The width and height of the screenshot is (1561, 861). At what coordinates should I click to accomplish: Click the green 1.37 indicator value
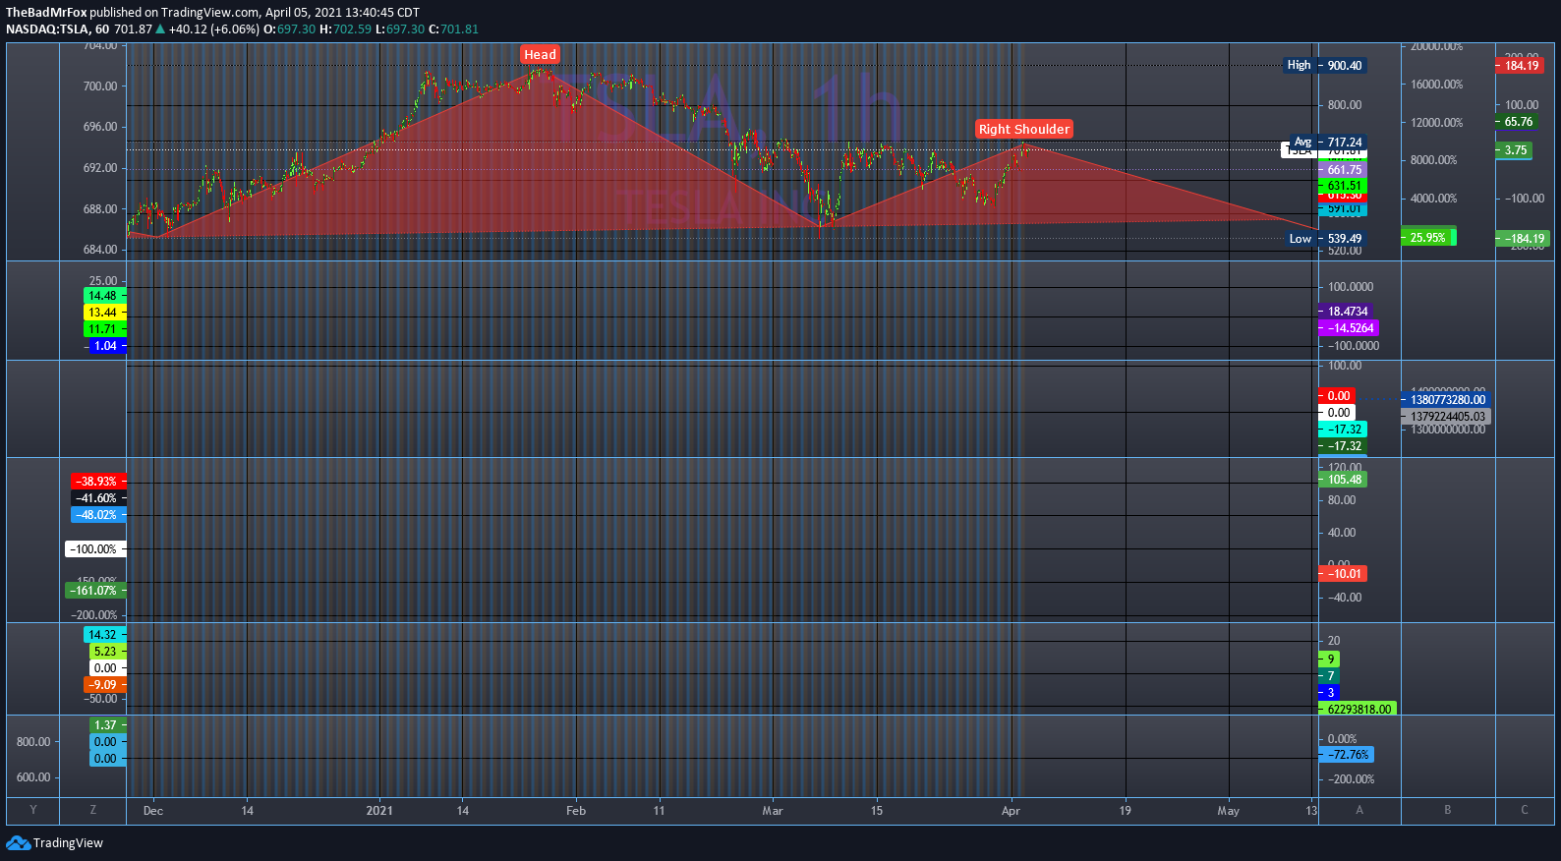[x=108, y=725]
